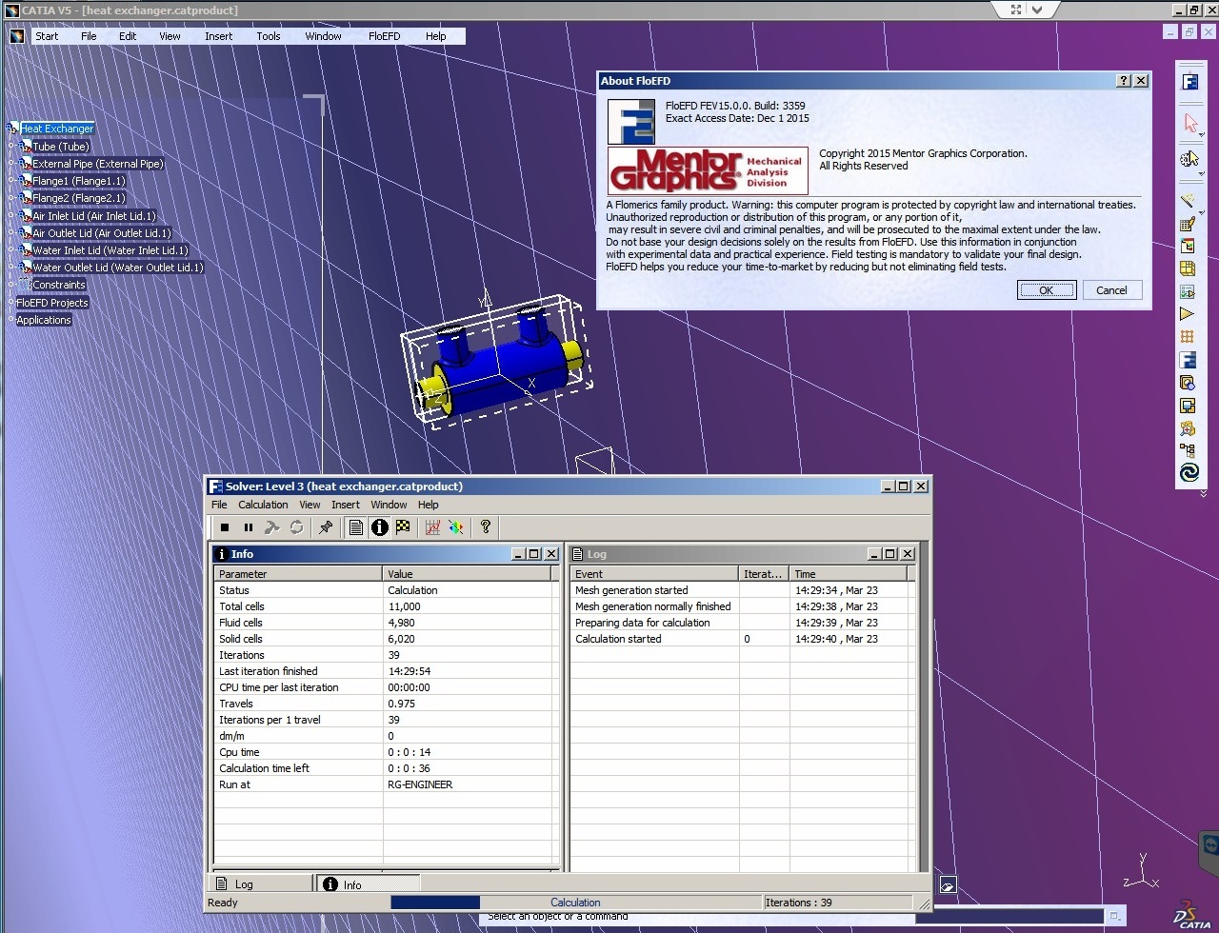Insert a goal plot via the chart icon
This screenshot has width=1219, height=933.
pos(433,527)
